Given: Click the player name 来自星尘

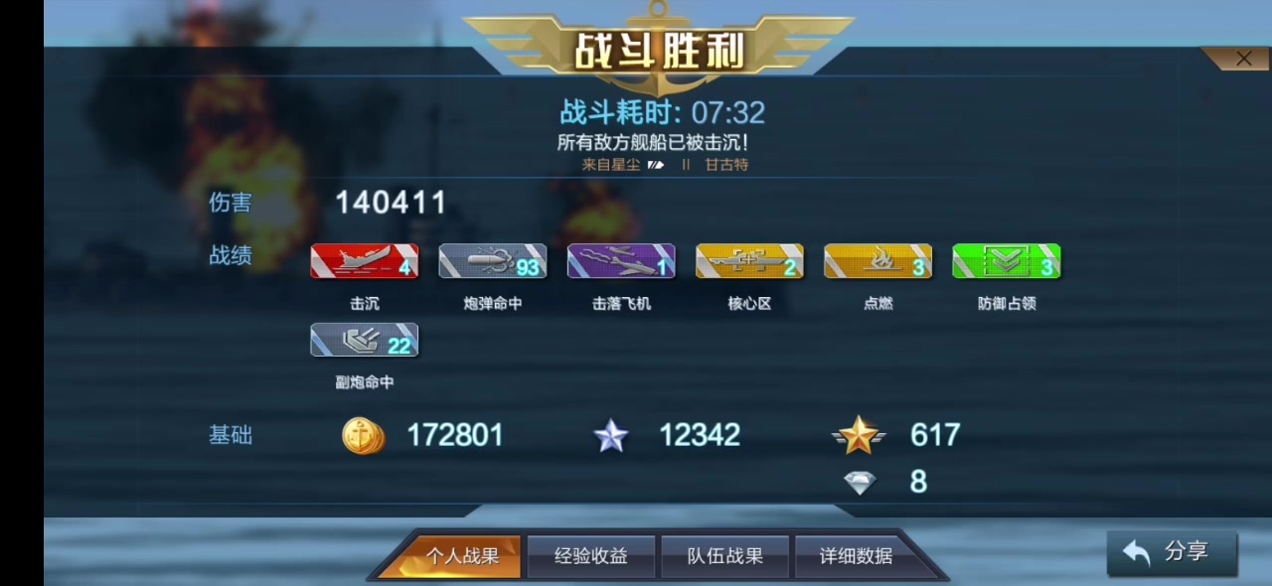Looking at the screenshot, I should tap(611, 165).
